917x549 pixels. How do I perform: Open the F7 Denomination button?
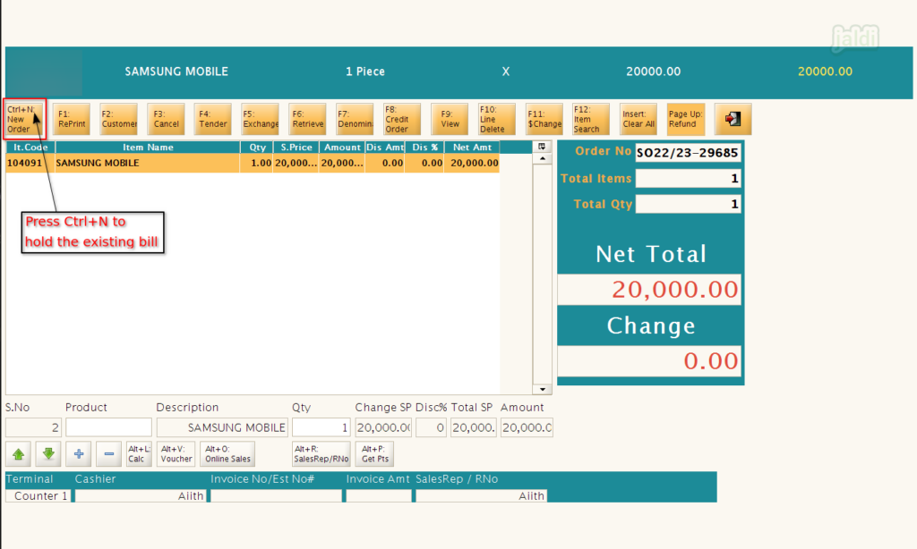coord(355,119)
